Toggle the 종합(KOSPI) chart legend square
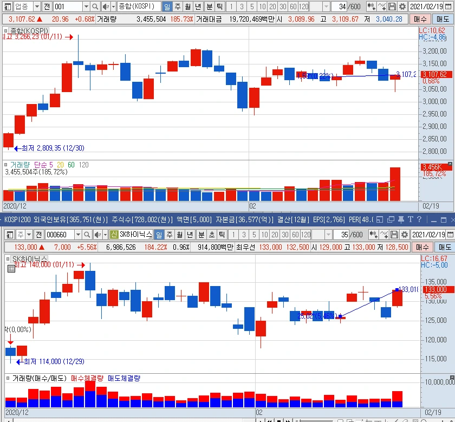 [x=6, y=30]
